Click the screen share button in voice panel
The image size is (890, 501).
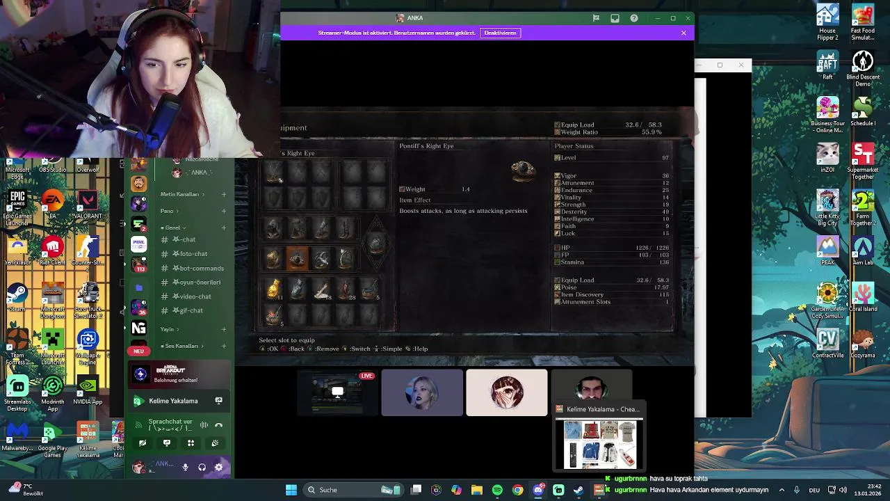point(167,443)
